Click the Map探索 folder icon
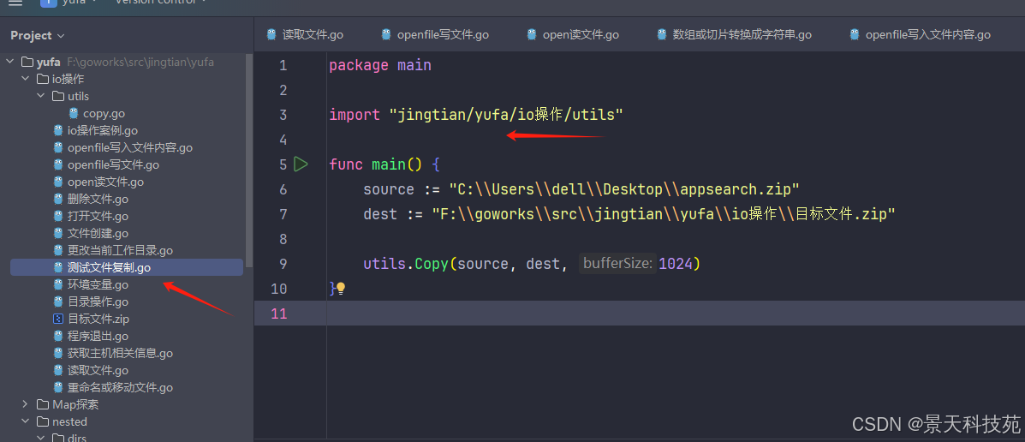This screenshot has height=442, width=1025. pyautogui.click(x=43, y=404)
